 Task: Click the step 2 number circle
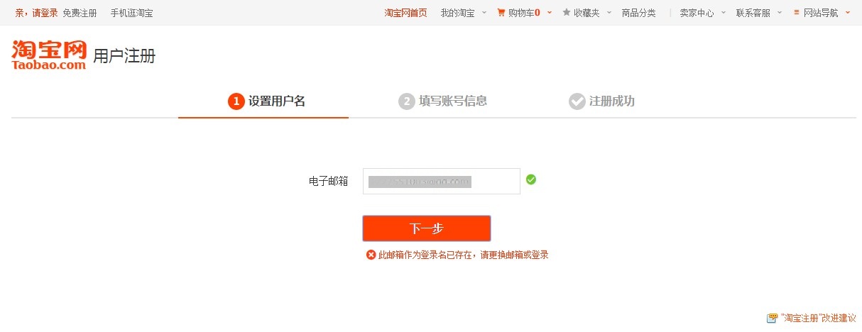pos(406,101)
